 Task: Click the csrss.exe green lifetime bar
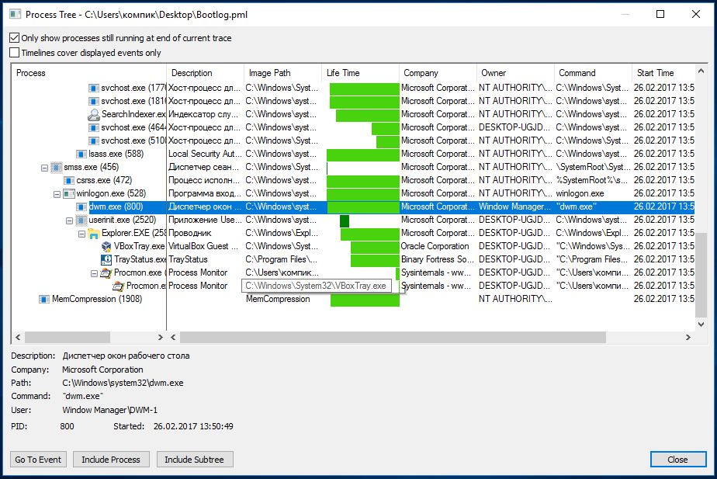click(x=362, y=180)
